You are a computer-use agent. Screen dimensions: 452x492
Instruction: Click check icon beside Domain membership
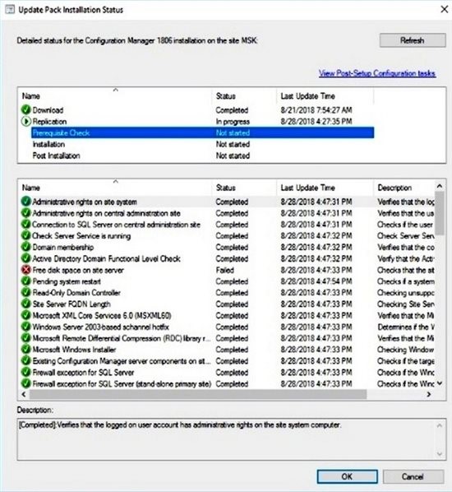(x=25, y=247)
